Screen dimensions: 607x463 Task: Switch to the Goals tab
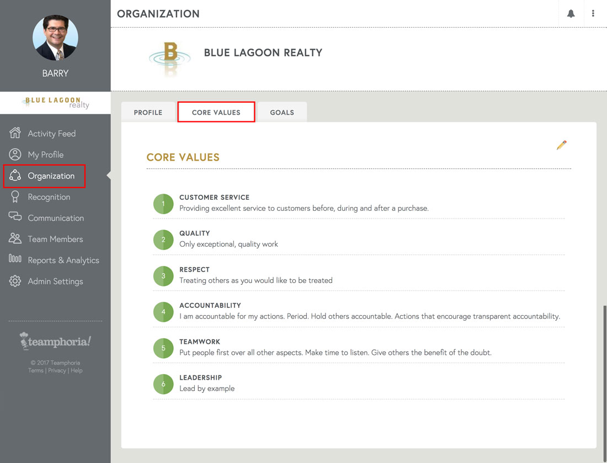[x=282, y=112]
